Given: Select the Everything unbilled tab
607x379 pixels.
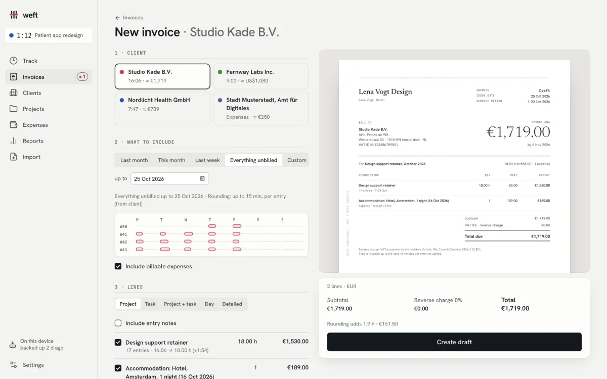Looking at the screenshot, I should pyautogui.click(x=253, y=160).
